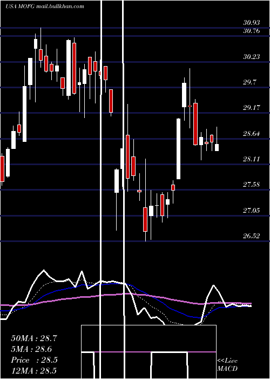
Task: Click the 30.23 price level label
Action: pos(252,56)
